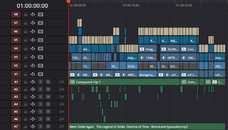The image size is (228, 130).
Task: Lock video track V3
Action: tap(26, 57)
